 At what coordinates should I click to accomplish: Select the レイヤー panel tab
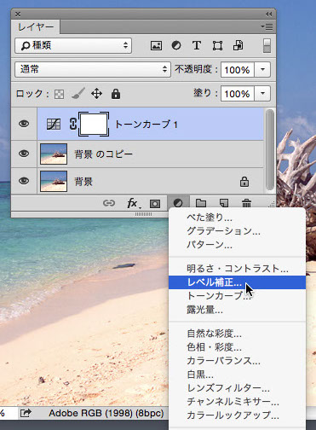[36, 27]
